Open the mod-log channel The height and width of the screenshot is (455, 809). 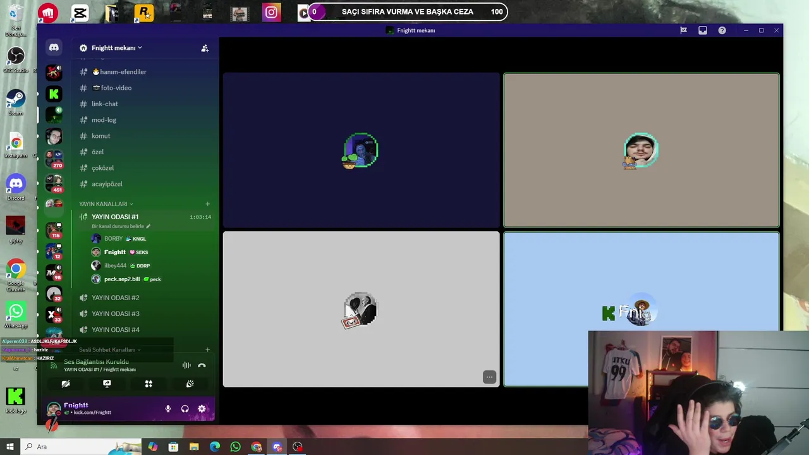(104, 120)
